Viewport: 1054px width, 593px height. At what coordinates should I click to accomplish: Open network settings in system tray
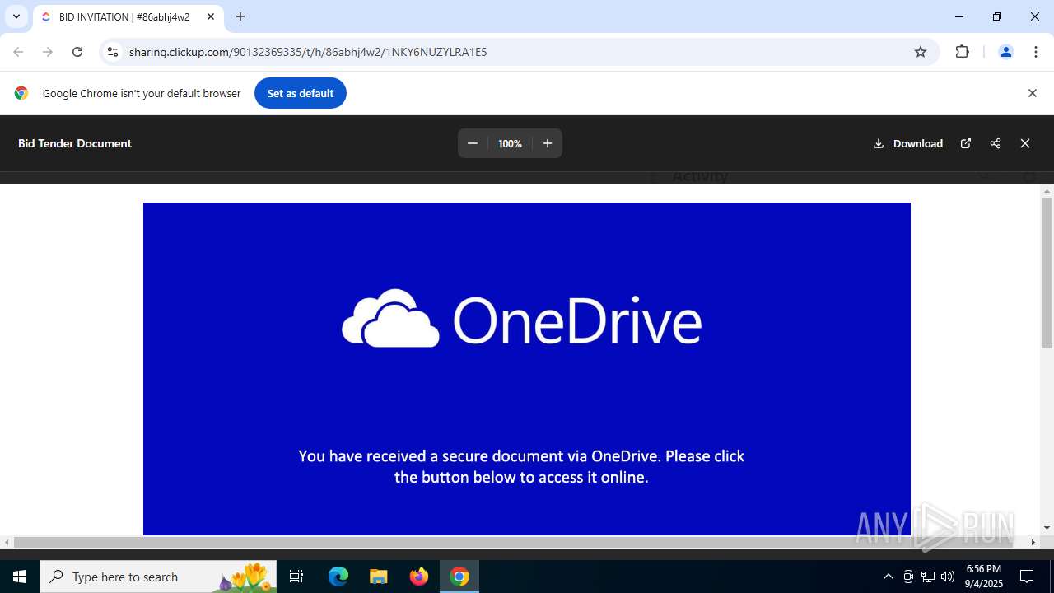point(928,577)
